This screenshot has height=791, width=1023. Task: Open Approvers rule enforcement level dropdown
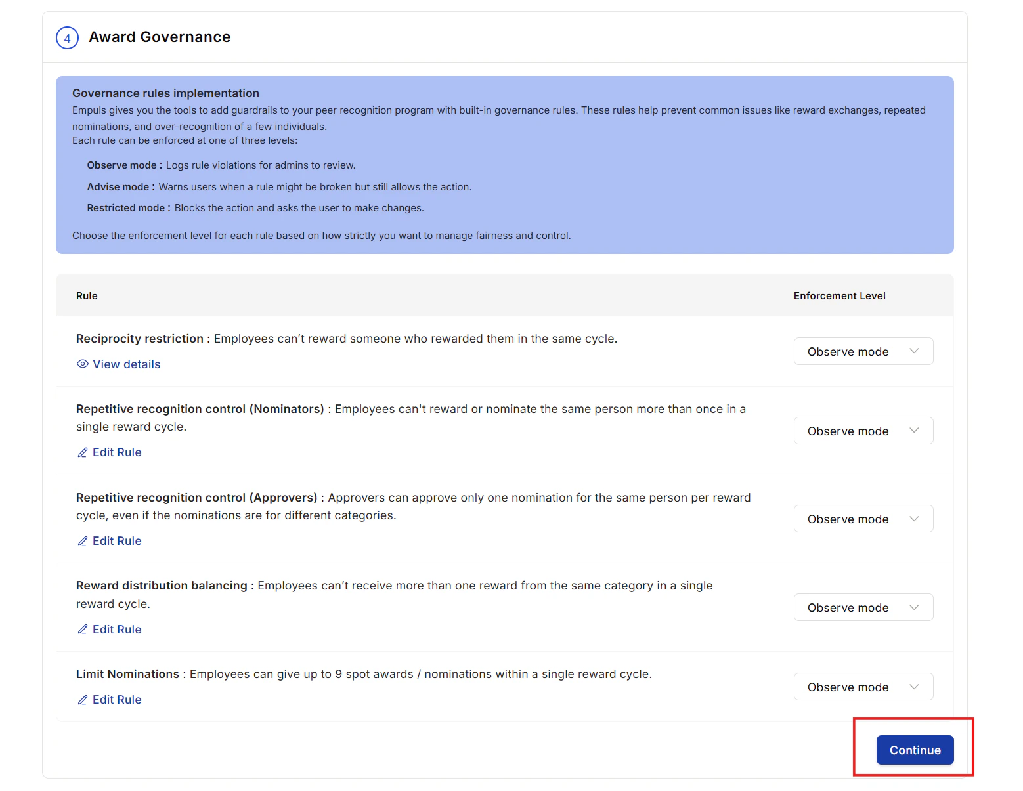click(x=863, y=519)
